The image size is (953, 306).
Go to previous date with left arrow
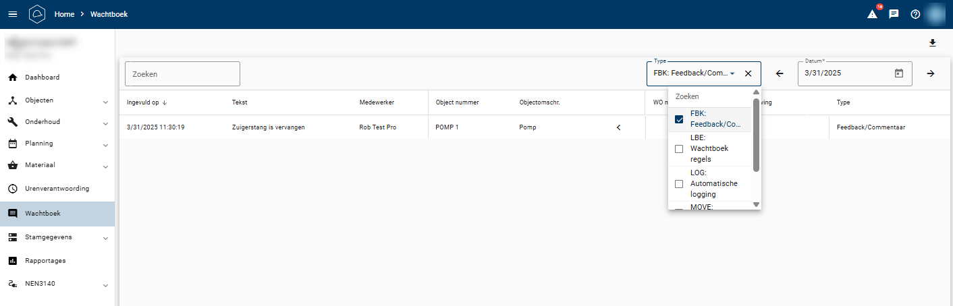[x=780, y=73]
